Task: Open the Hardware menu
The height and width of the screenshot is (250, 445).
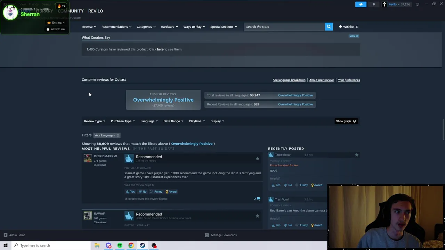Action: (169, 27)
